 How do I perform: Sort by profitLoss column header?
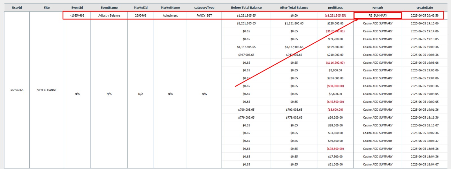pyautogui.click(x=335, y=8)
